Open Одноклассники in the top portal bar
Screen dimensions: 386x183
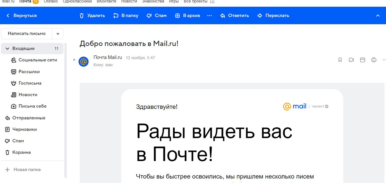tap(77, 2)
